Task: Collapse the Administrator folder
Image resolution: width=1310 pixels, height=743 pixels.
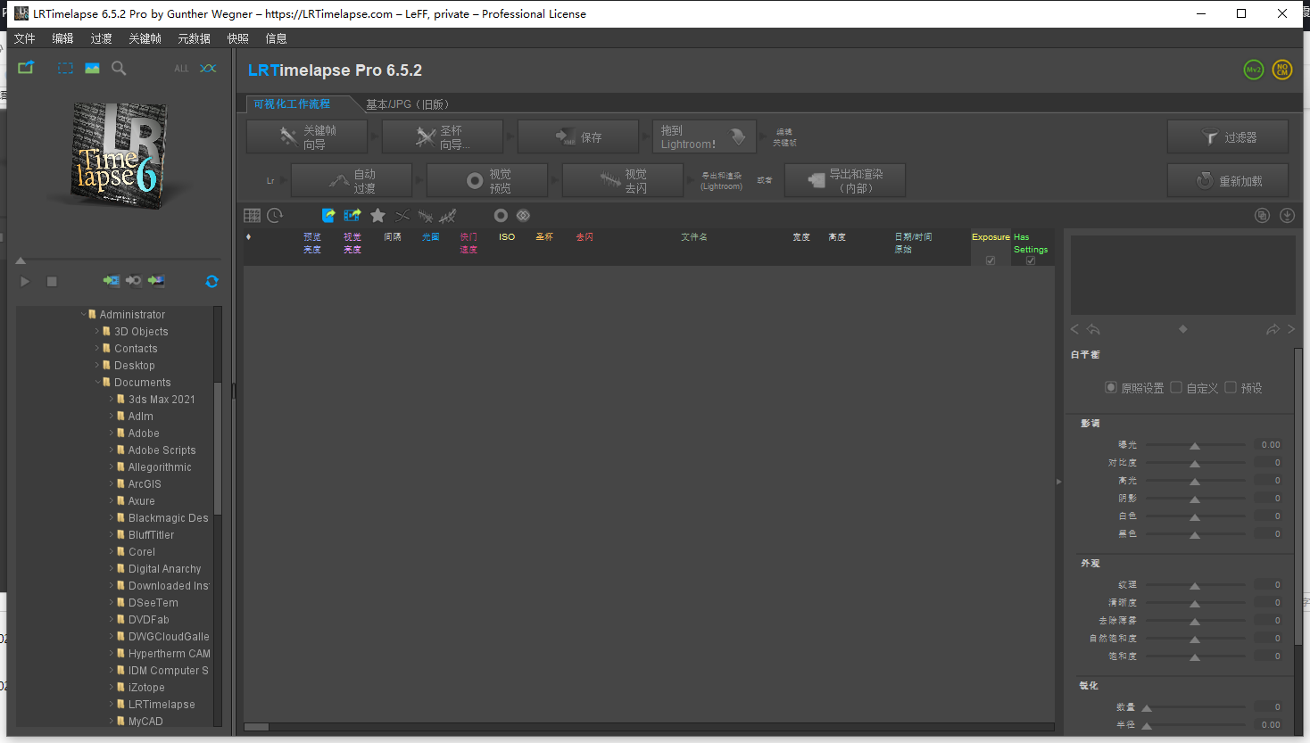Action: [84, 314]
